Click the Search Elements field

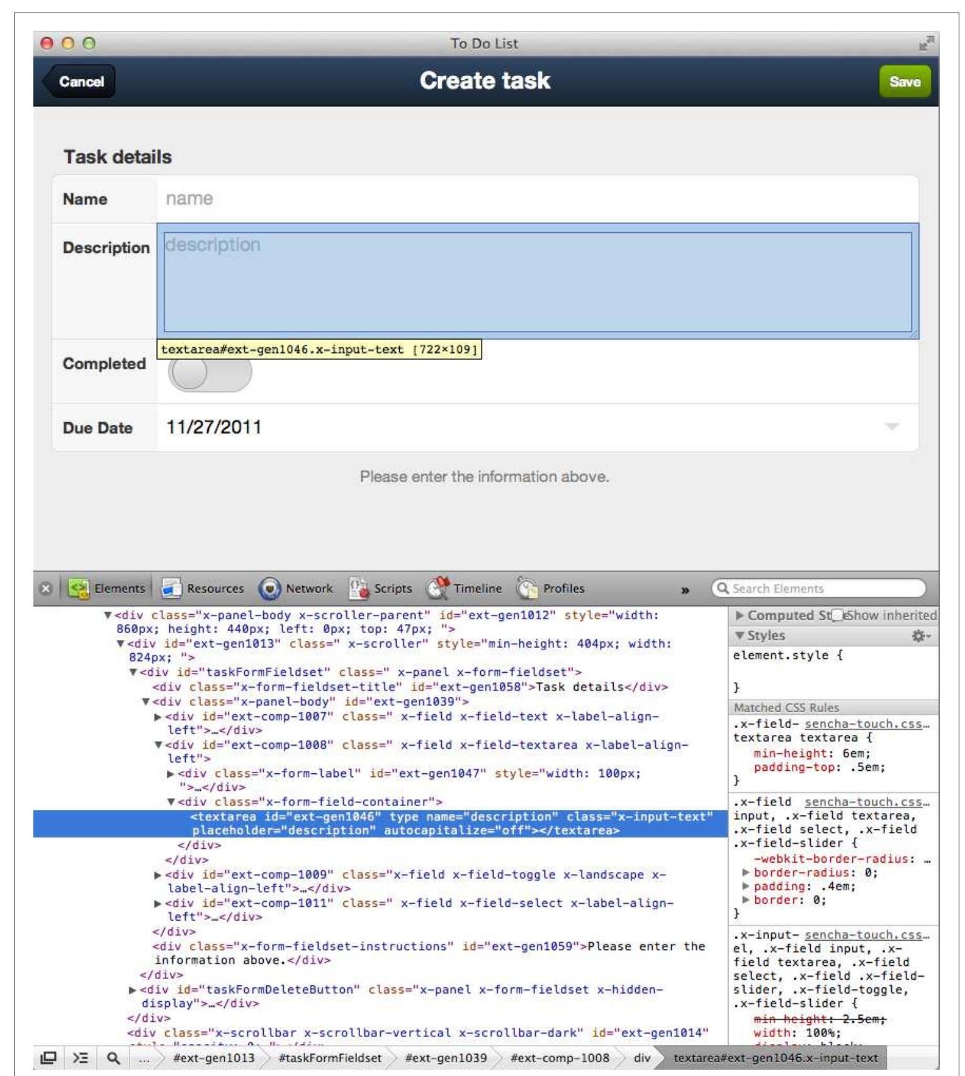(818, 588)
